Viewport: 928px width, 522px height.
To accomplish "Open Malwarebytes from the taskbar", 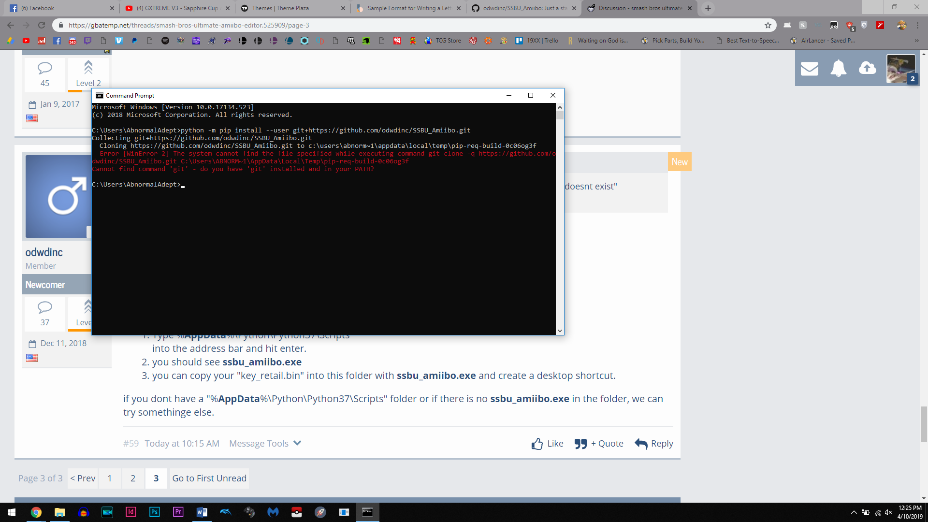I will click(273, 512).
